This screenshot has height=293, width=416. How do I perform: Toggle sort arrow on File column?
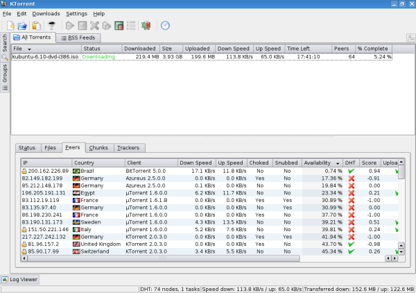(29, 49)
